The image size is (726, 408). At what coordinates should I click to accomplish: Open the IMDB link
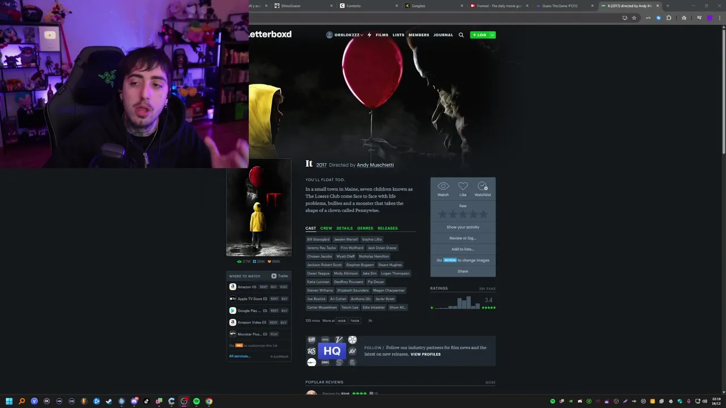point(341,321)
